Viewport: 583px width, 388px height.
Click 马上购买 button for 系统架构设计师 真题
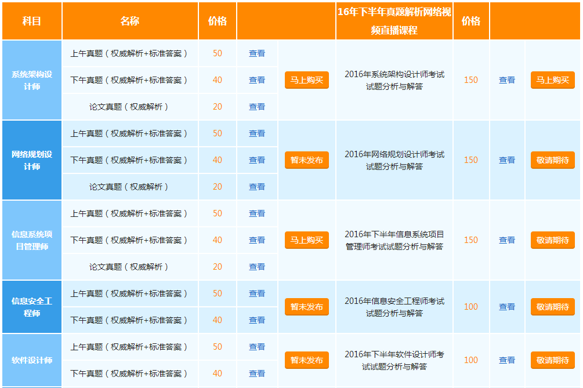point(307,80)
